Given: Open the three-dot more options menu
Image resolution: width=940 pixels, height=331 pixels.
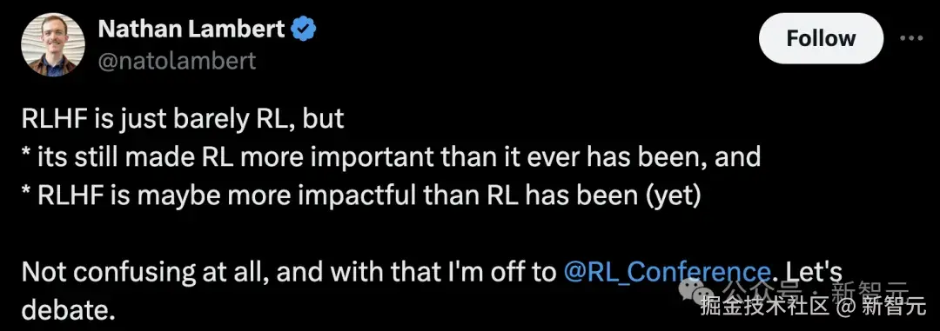Looking at the screenshot, I should [912, 38].
